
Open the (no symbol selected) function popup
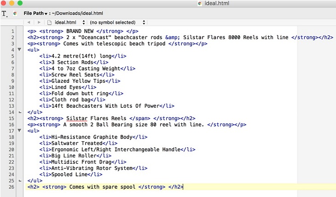click(x=117, y=22)
